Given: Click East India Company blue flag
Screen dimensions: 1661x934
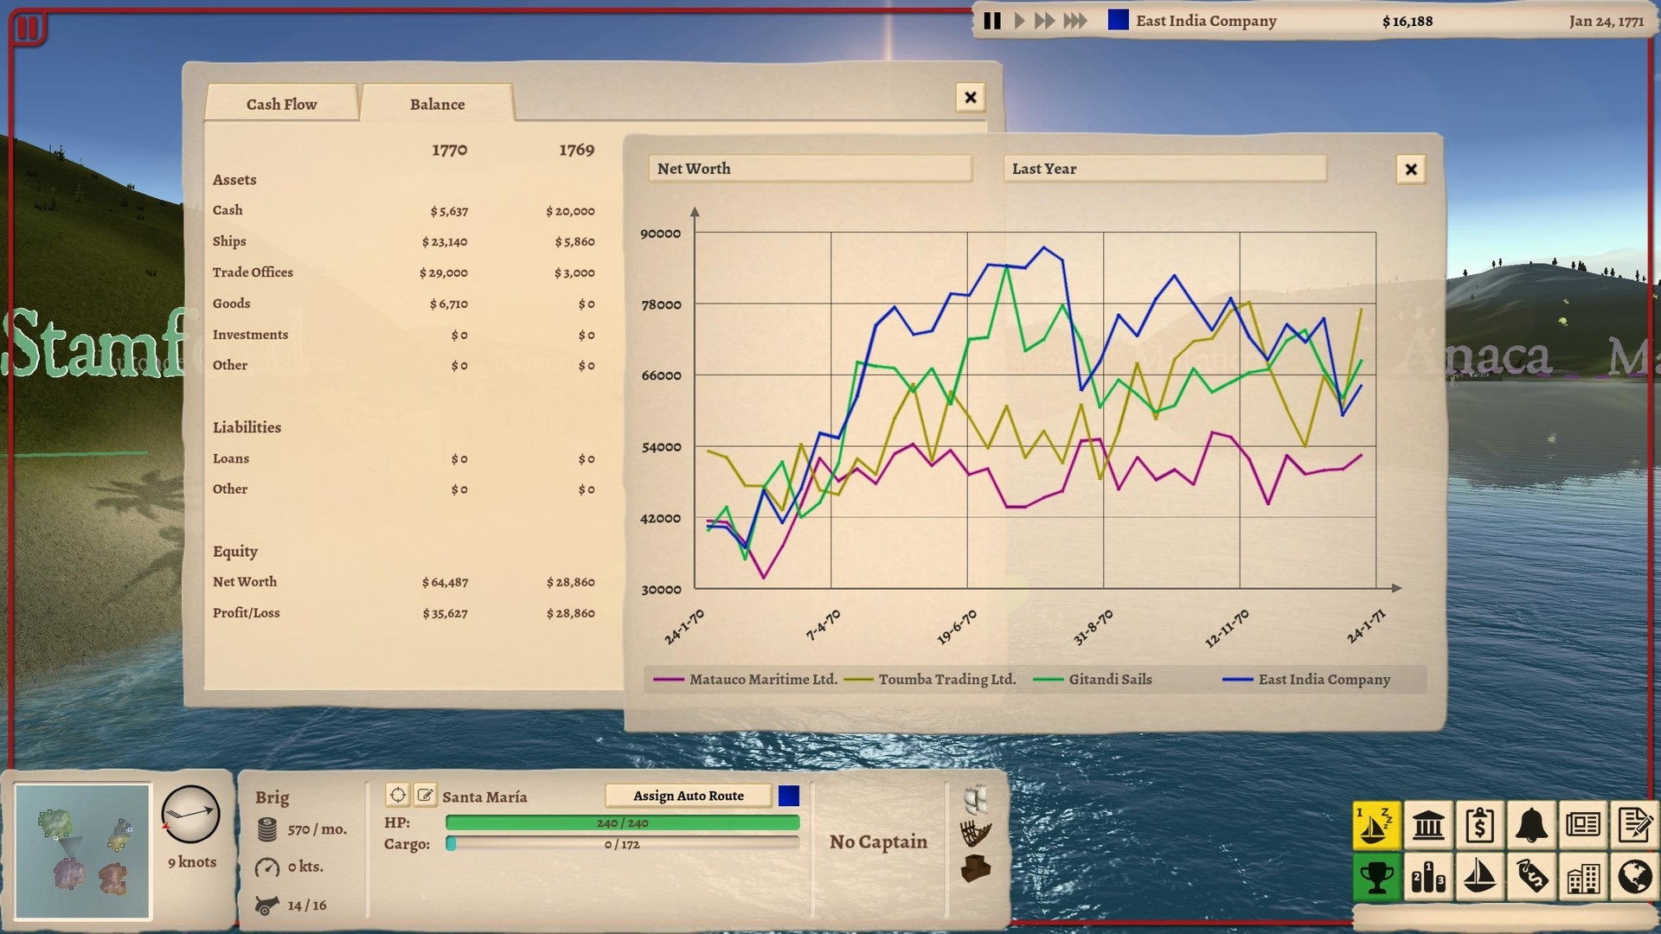Looking at the screenshot, I should click(x=1118, y=20).
